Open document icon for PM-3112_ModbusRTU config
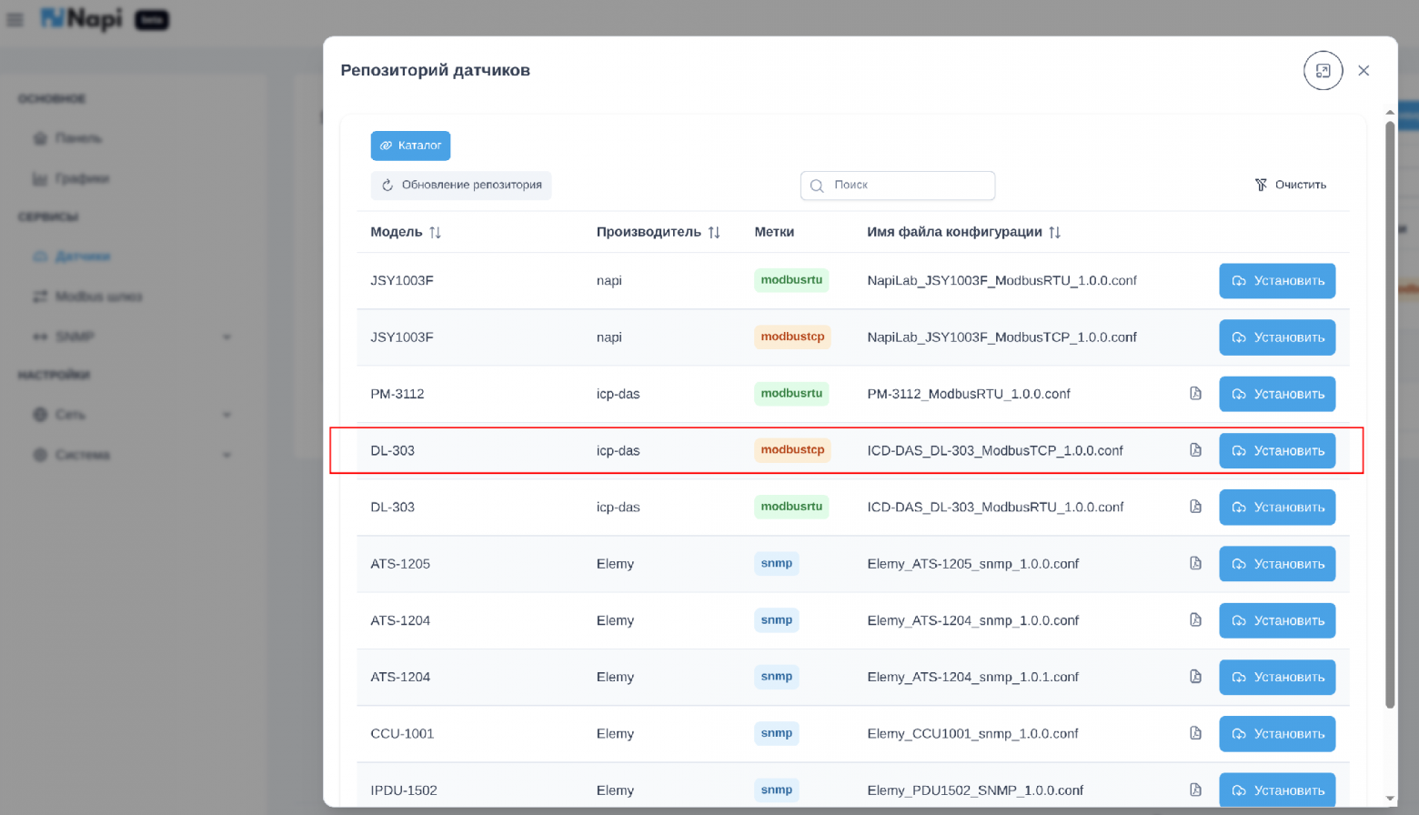1419x815 pixels. [x=1195, y=394]
